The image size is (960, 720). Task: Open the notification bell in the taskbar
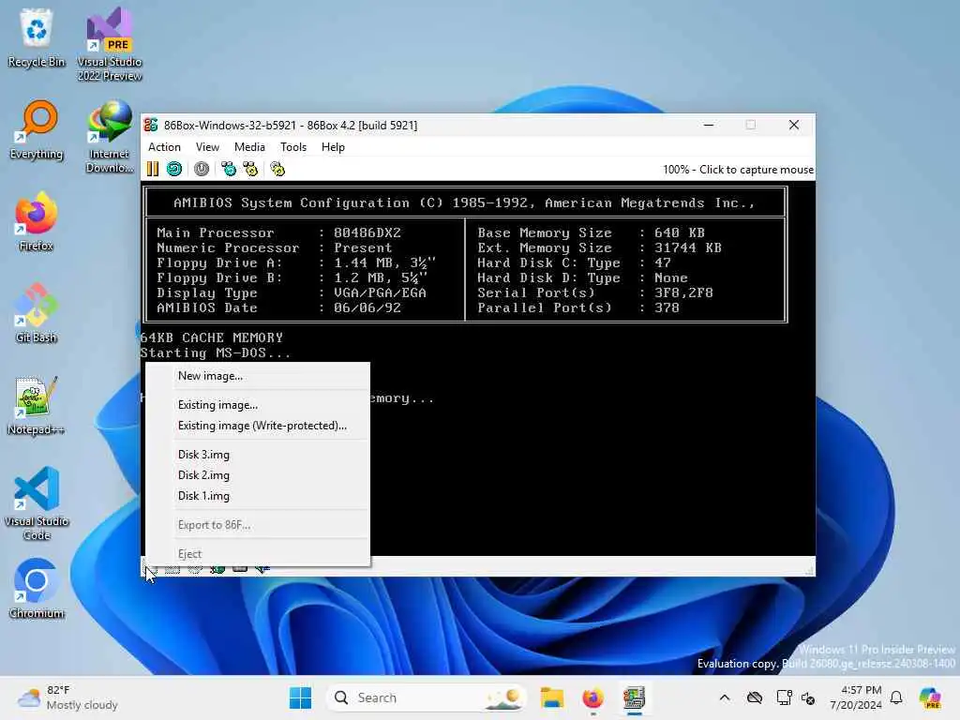[896, 697]
